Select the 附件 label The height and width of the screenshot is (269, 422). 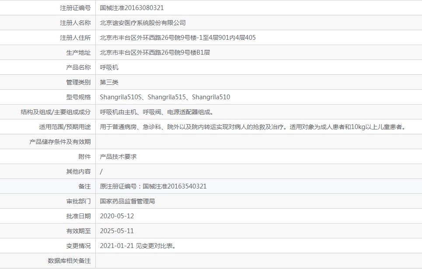[84, 157]
